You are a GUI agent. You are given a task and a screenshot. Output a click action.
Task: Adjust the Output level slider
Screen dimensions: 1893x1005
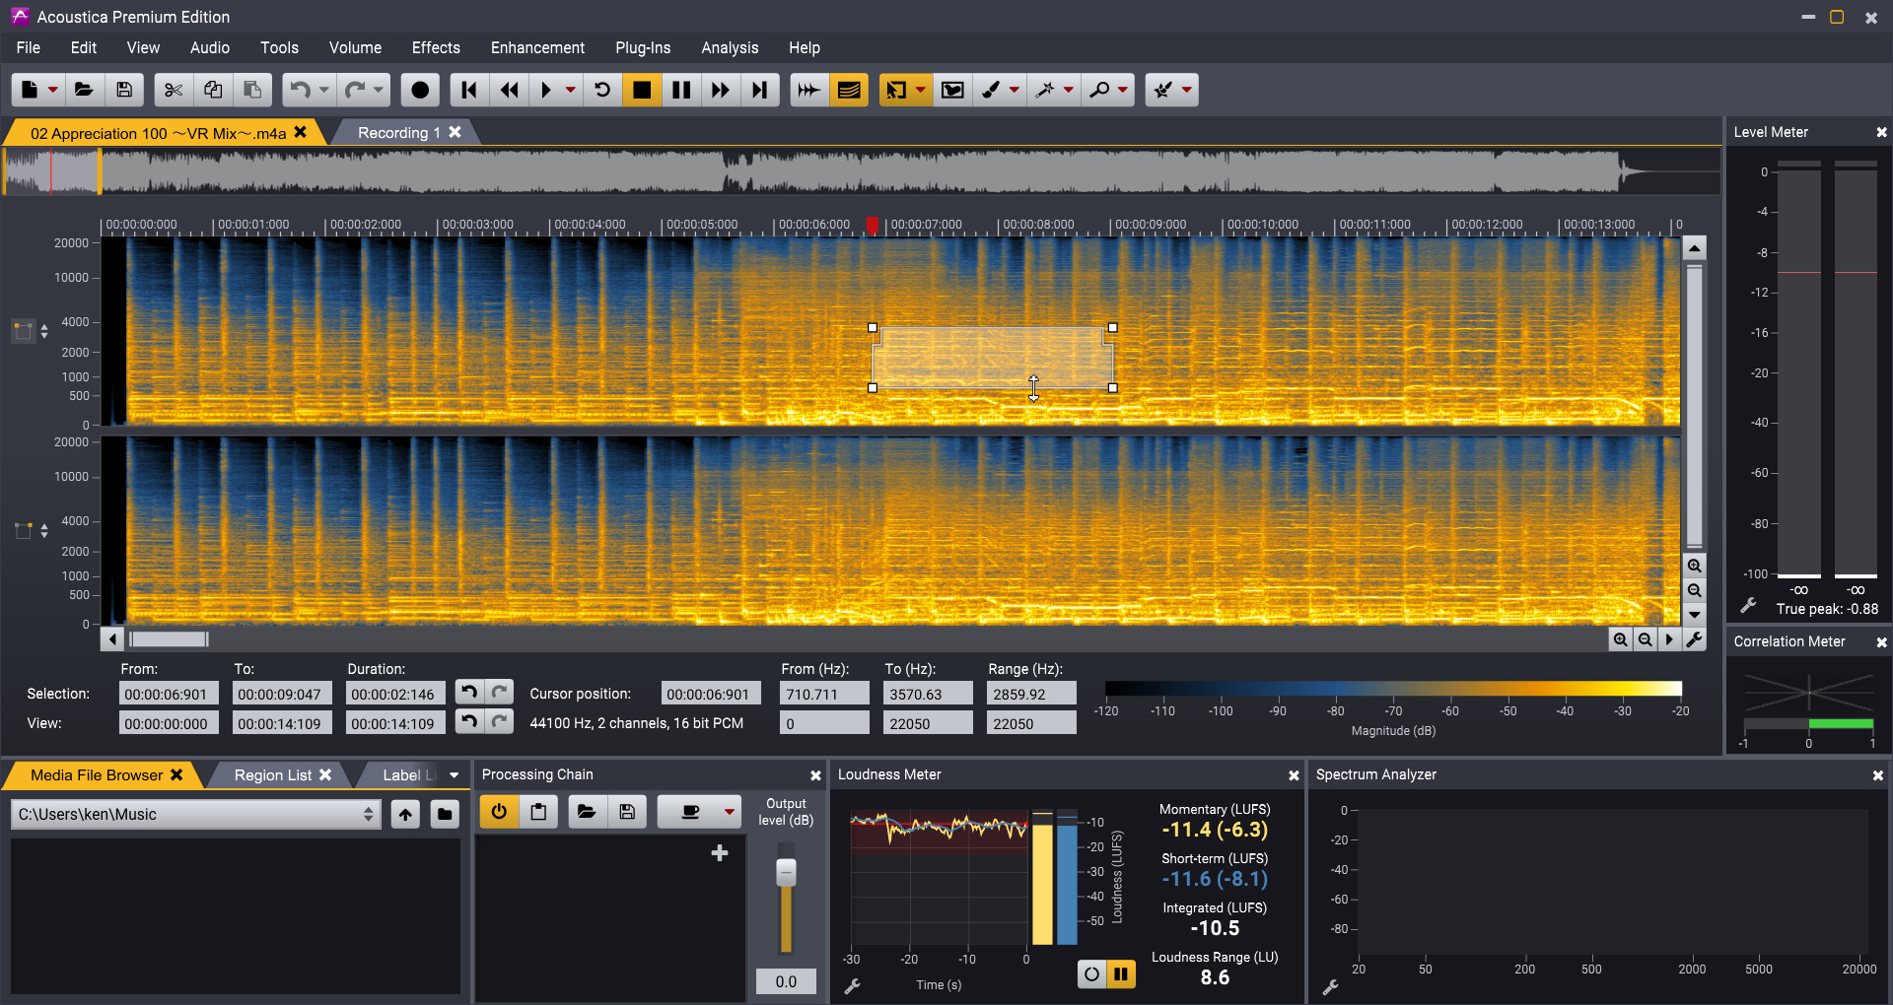click(x=786, y=873)
